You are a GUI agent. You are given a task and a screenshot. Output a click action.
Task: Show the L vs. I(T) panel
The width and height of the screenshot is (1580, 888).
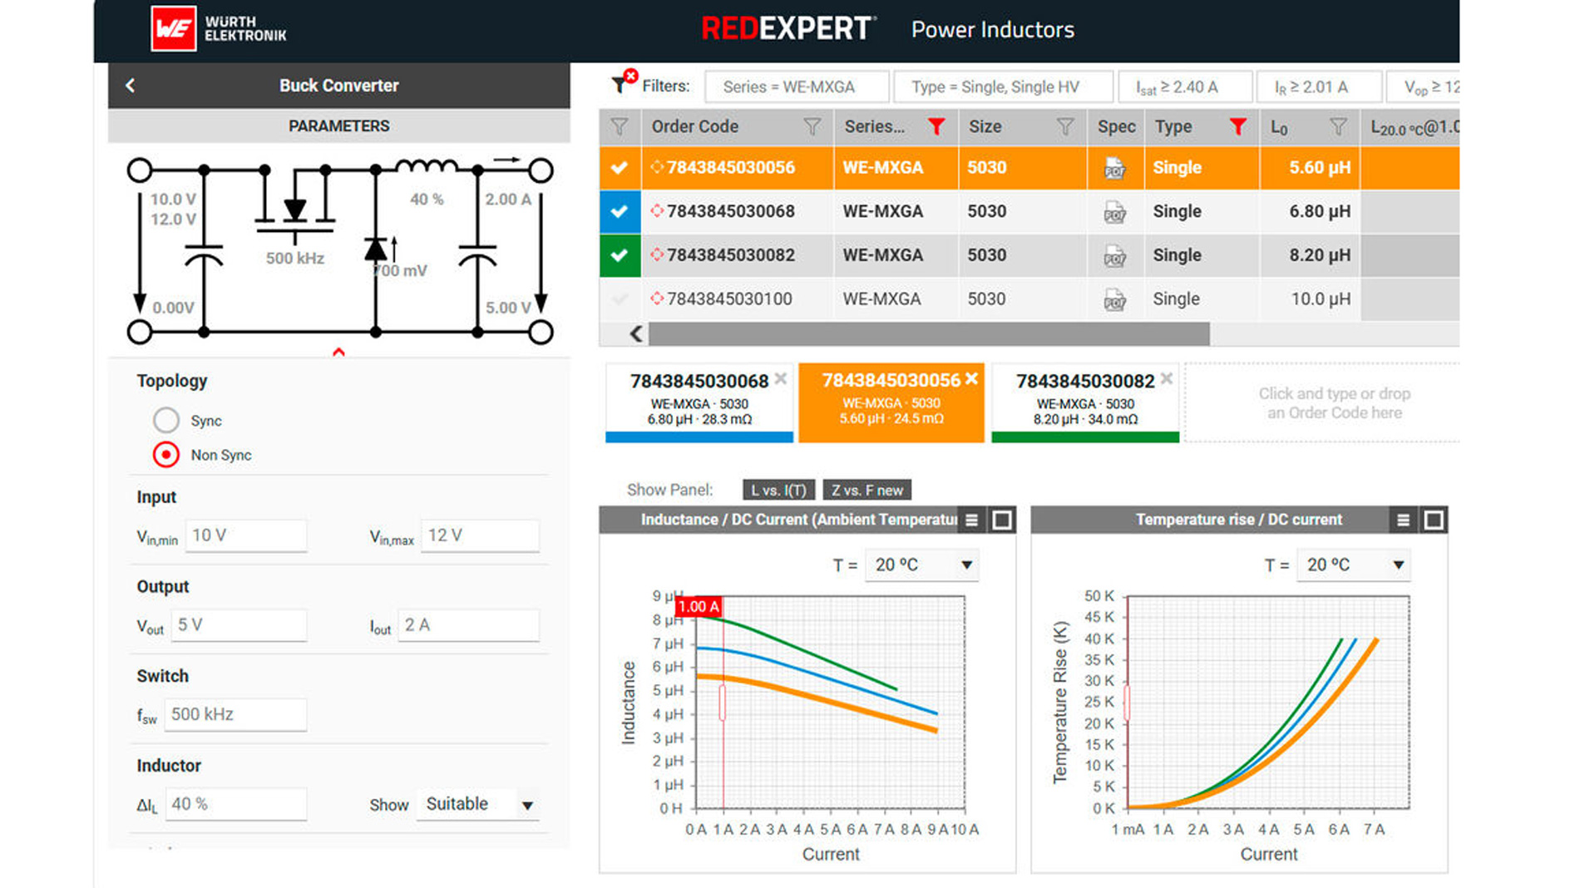pyautogui.click(x=778, y=491)
